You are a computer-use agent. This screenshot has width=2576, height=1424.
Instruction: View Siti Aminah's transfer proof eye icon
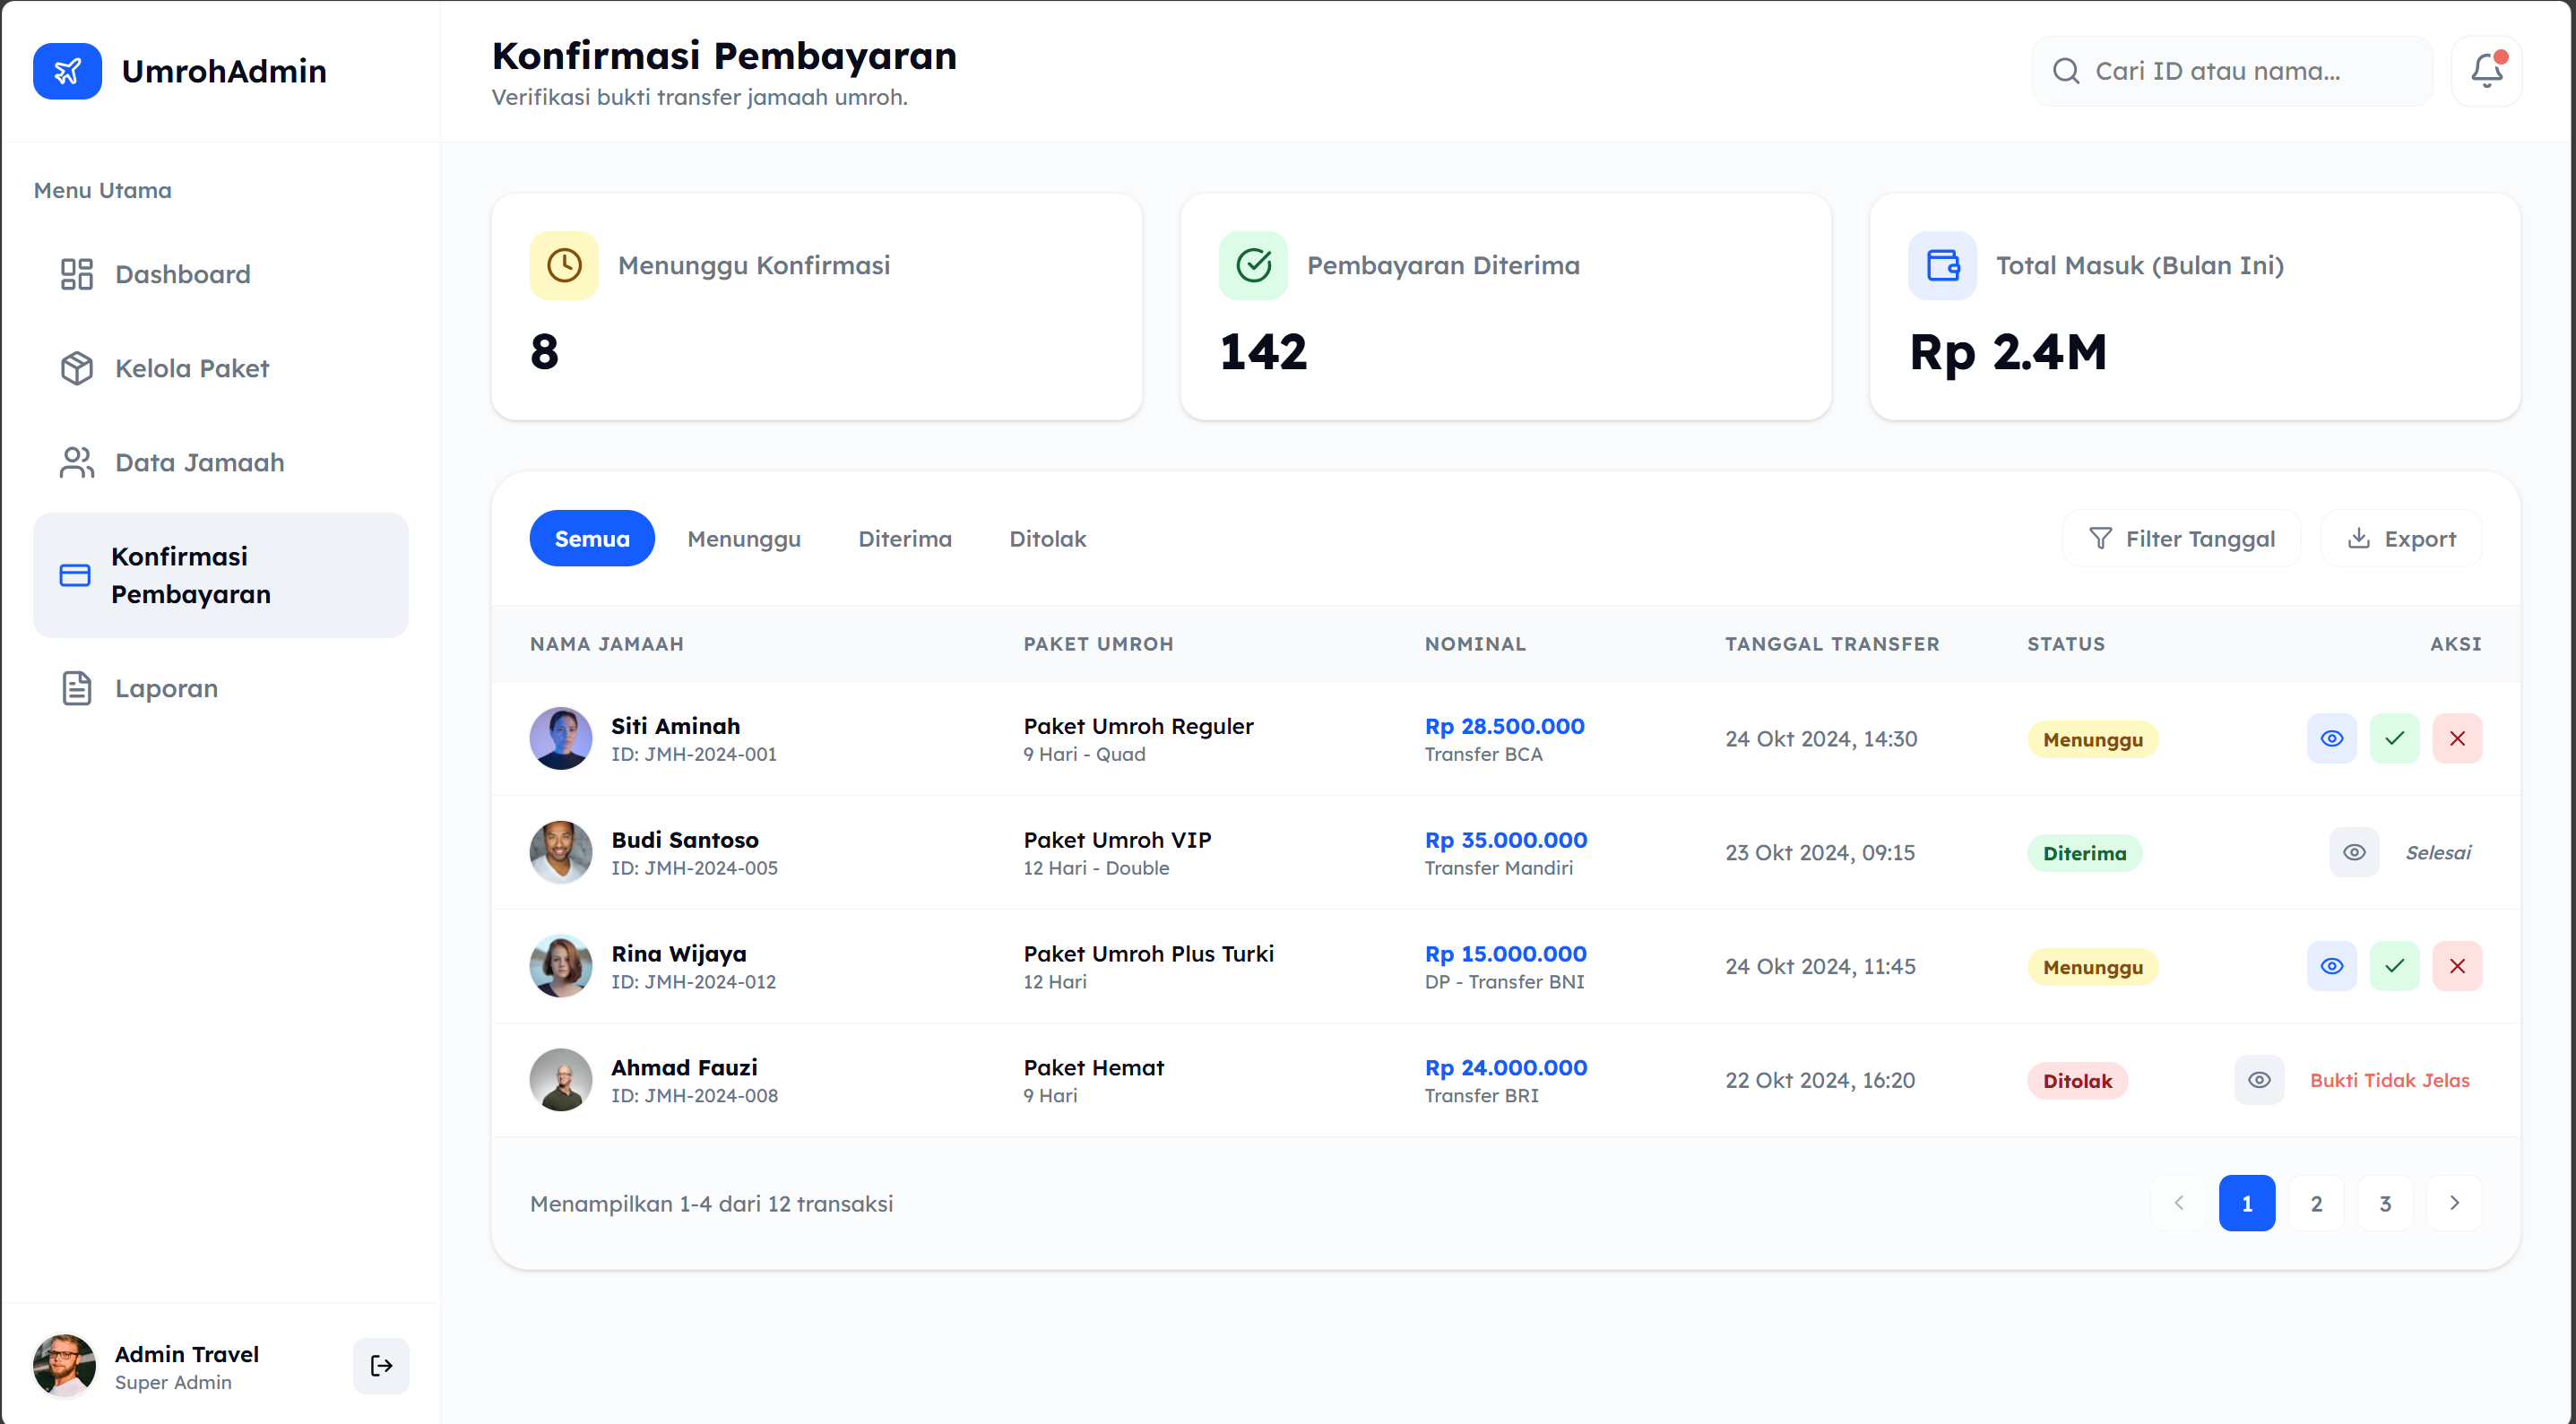pos(2331,738)
